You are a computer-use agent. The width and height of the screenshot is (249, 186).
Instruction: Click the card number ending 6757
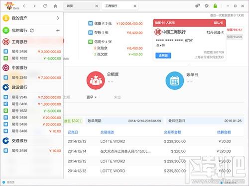tap(174, 40)
